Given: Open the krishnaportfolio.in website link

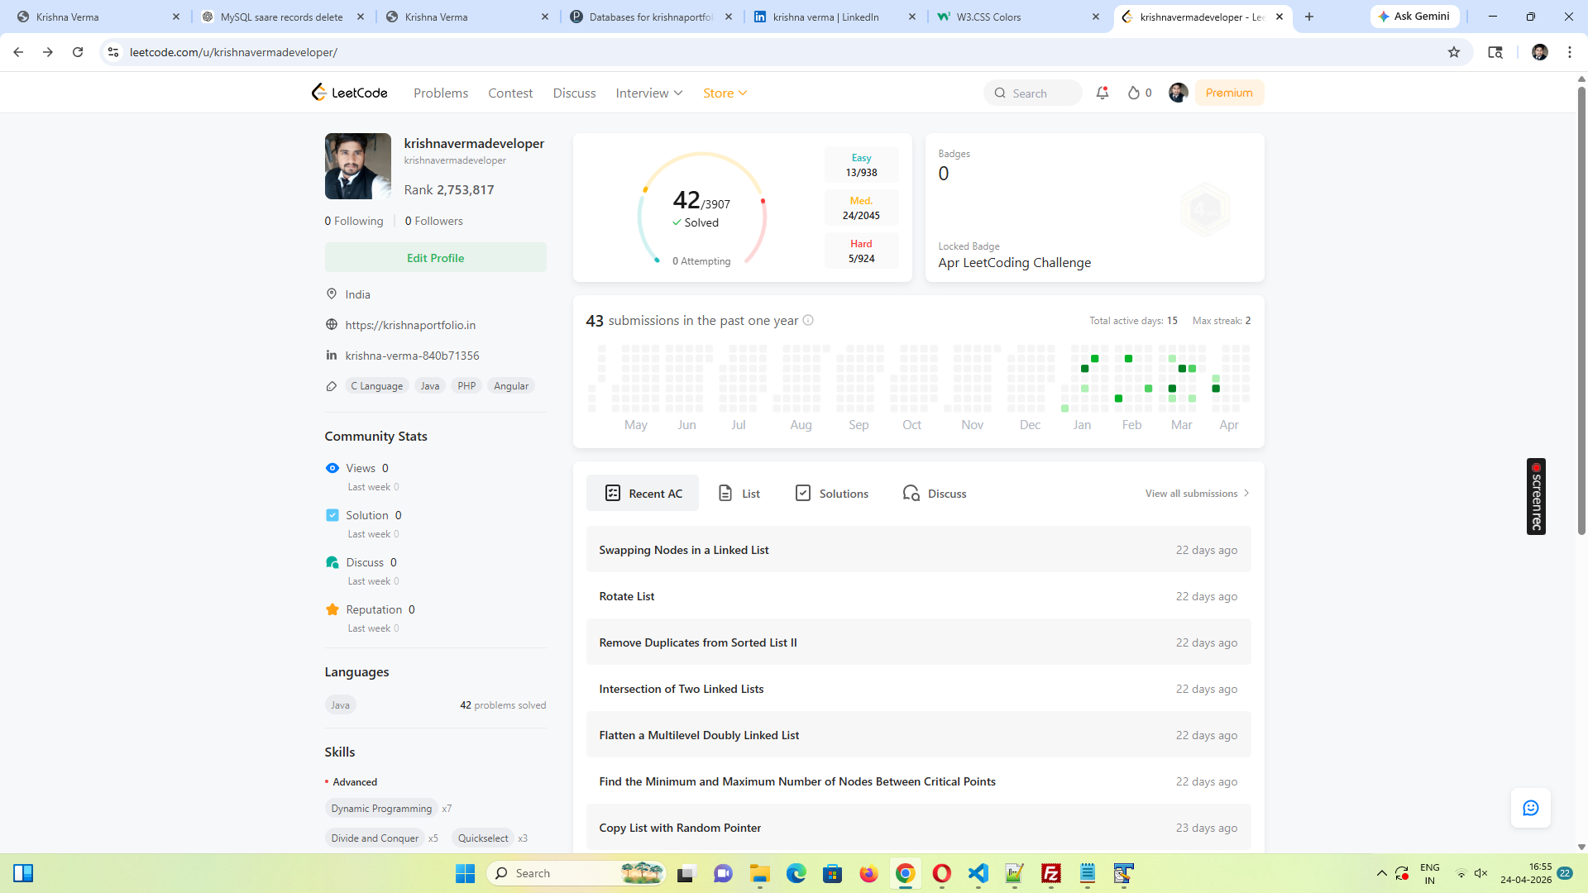Looking at the screenshot, I should 410,325.
